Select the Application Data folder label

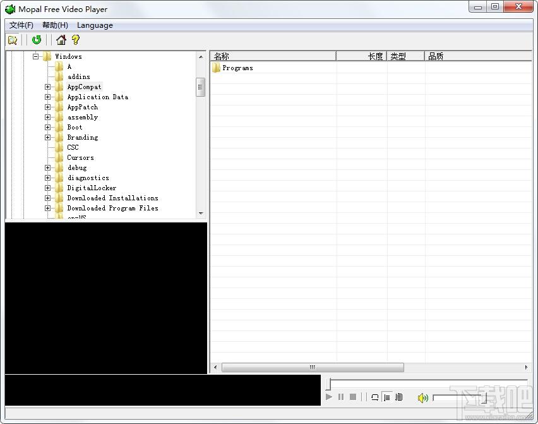[98, 97]
